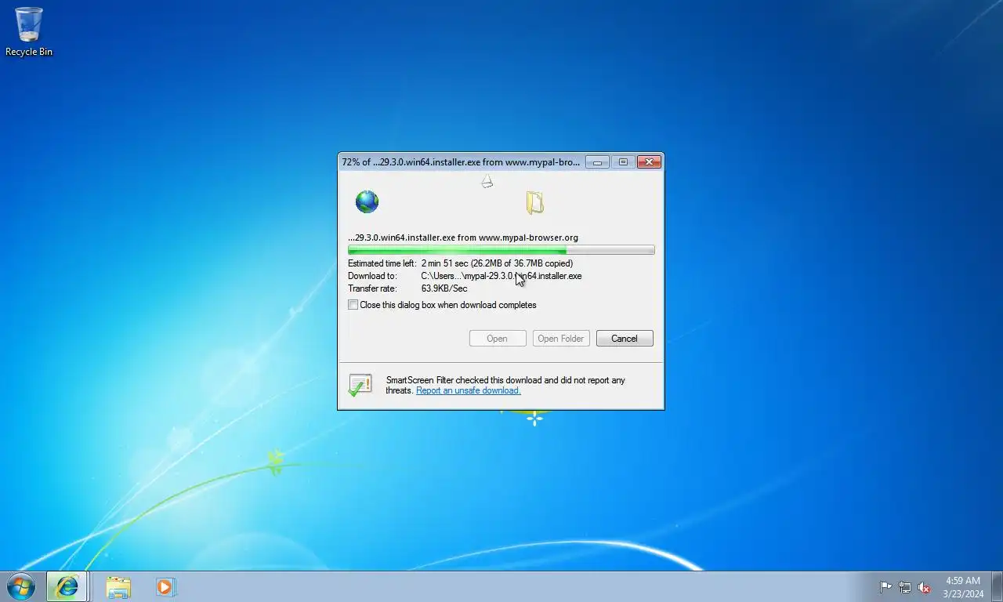The height and width of the screenshot is (602, 1003).
Task: Open Internet Explorer from the taskbar
Action: [67, 586]
